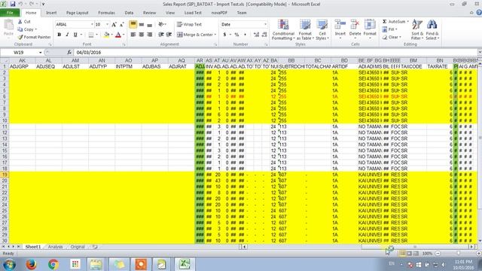Click the Insert Function fx icon
This screenshot has height=271, width=482.
[69, 53]
